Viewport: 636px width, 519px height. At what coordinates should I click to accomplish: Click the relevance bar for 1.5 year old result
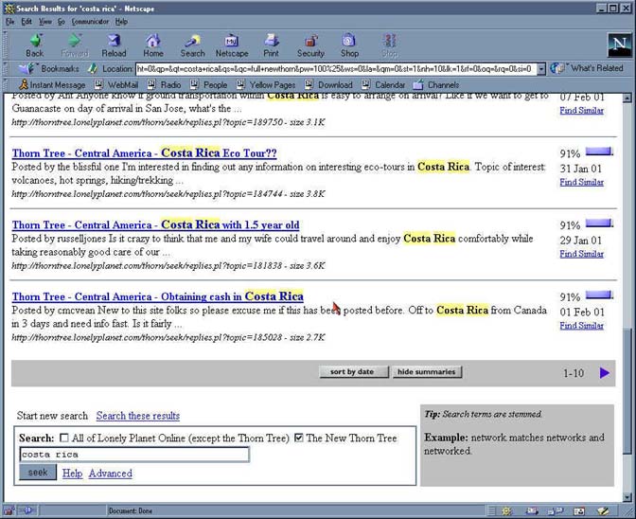click(x=599, y=224)
